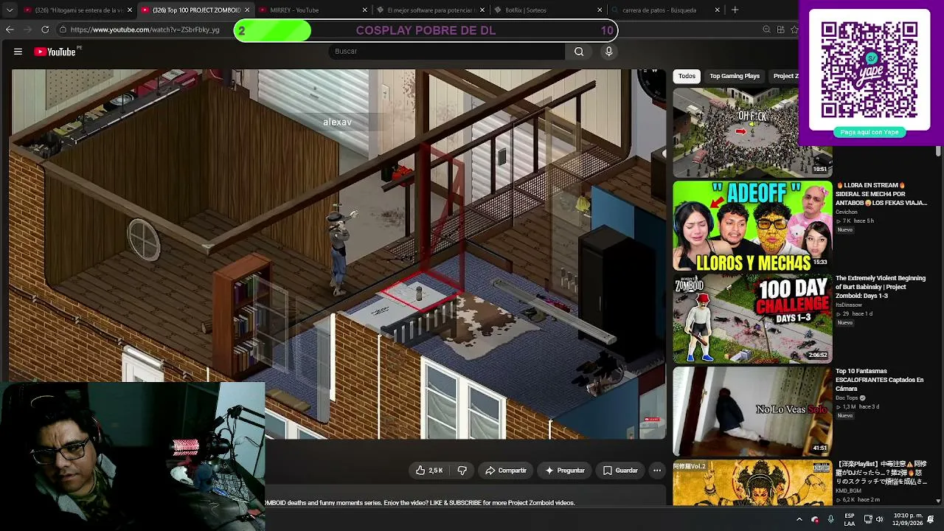Click the Project Zomboid video player

(x=339, y=254)
